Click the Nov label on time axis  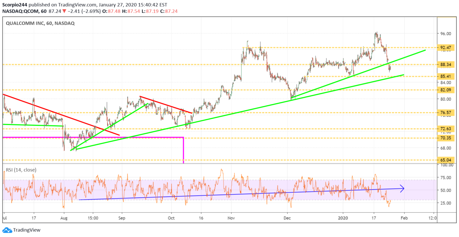(x=231, y=219)
